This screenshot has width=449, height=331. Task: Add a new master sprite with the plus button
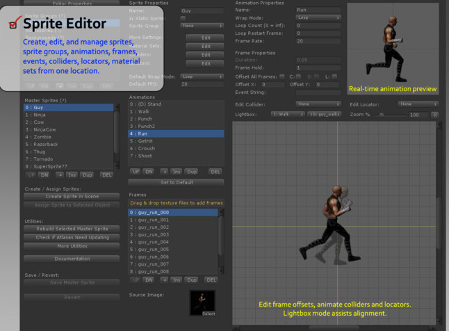[x=60, y=175]
